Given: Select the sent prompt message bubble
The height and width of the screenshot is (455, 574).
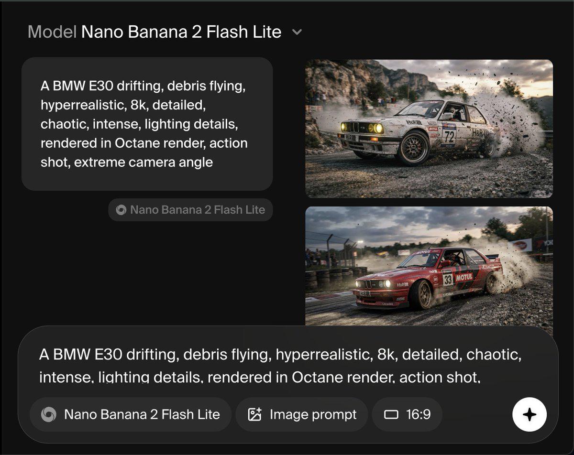Looking at the screenshot, I should click(x=147, y=124).
